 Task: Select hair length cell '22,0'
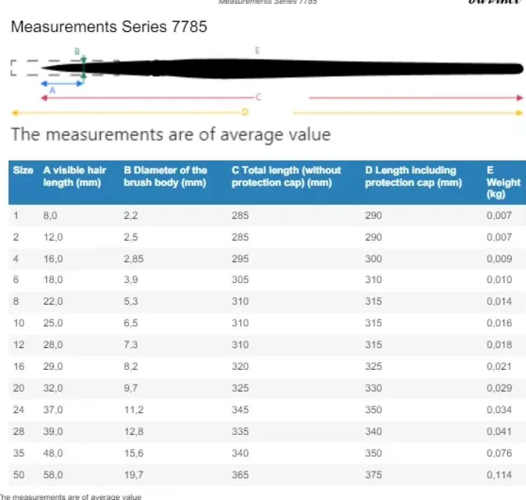[x=53, y=302]
